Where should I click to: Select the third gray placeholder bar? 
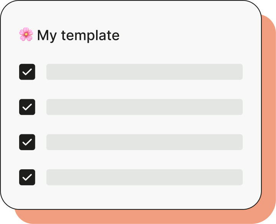pos(144,142)
